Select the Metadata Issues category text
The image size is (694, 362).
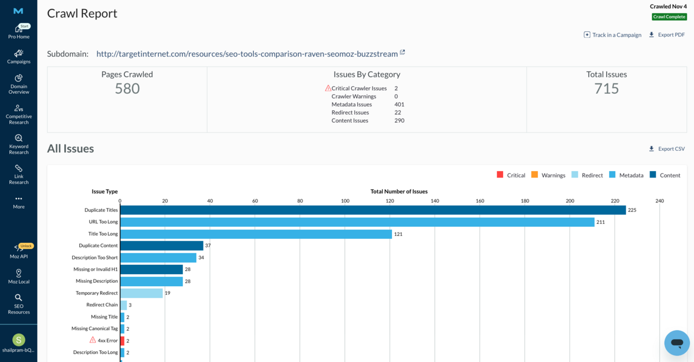click(352, 105)
